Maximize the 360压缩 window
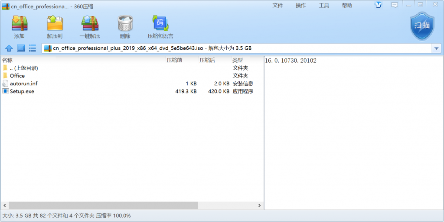The width and height of the screenshot is (444, 222). point(420,4)
